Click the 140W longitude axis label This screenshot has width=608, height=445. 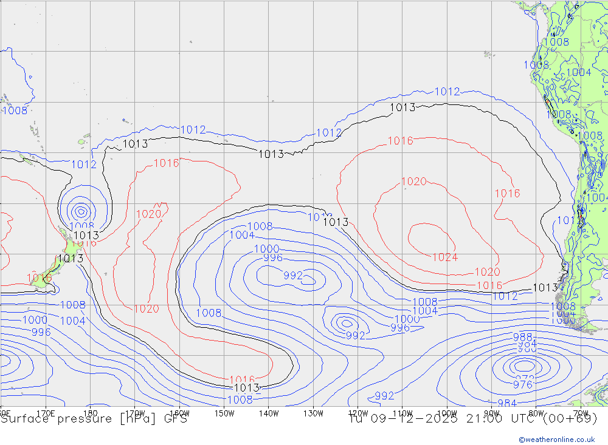(268, 413)
